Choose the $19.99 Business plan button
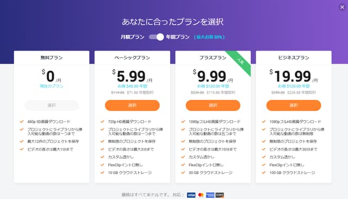348x199 pixels. 294,105
